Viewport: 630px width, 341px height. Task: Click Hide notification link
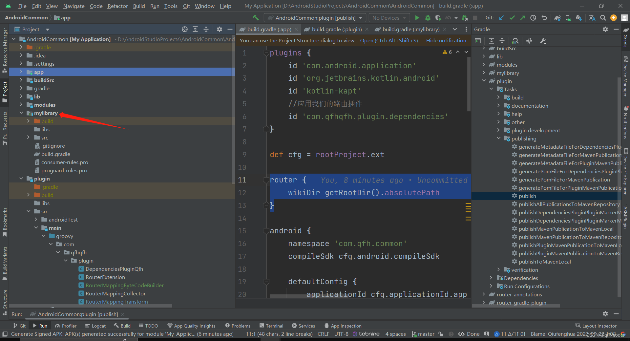446,41
